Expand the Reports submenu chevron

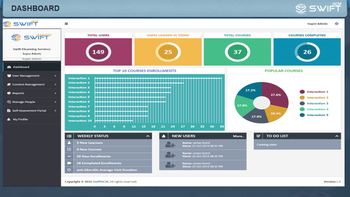(x=55, y=93)
